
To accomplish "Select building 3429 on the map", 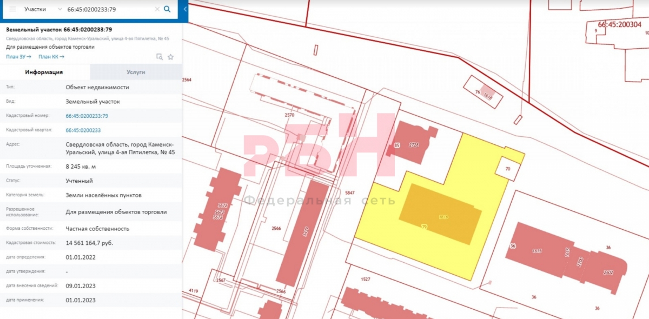I will pos(303,232).
